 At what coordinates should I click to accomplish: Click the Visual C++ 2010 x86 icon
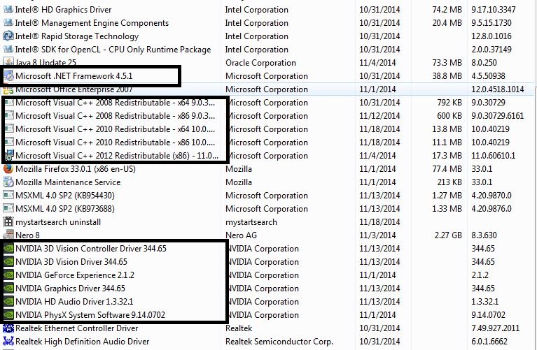9,143
